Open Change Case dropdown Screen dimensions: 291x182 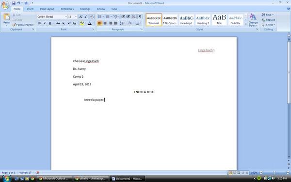coord(75,23)
